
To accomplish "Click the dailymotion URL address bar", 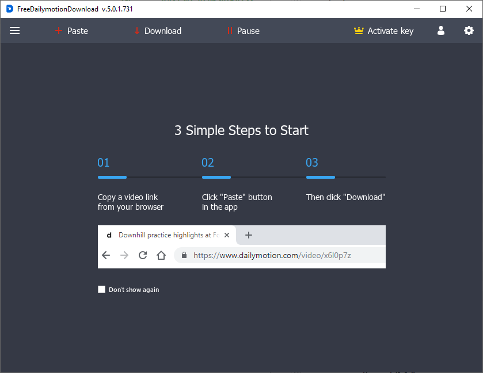I will click(x=280, y=255).
